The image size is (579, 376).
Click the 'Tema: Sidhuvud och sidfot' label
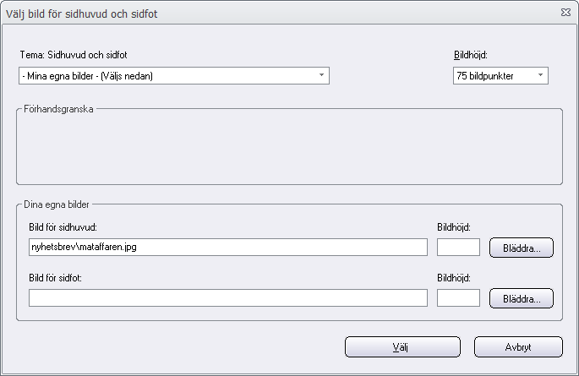(74, 55)
